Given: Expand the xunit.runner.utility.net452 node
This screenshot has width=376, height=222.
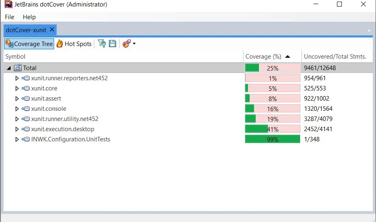Looking at the screenshot, I should 17,119.
